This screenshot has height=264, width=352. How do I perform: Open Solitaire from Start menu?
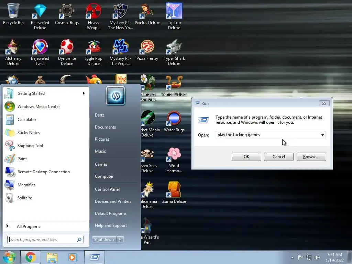(x=46, y=198)
